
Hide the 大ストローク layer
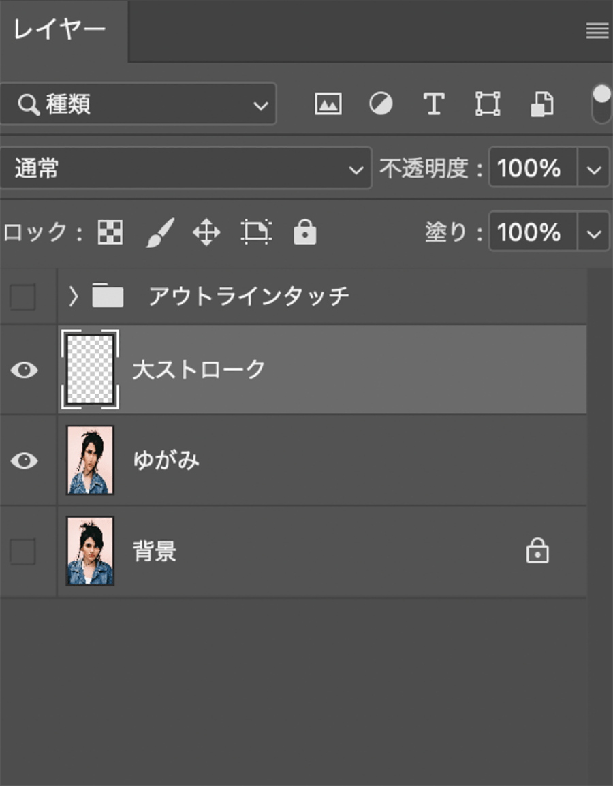[24, 370]
